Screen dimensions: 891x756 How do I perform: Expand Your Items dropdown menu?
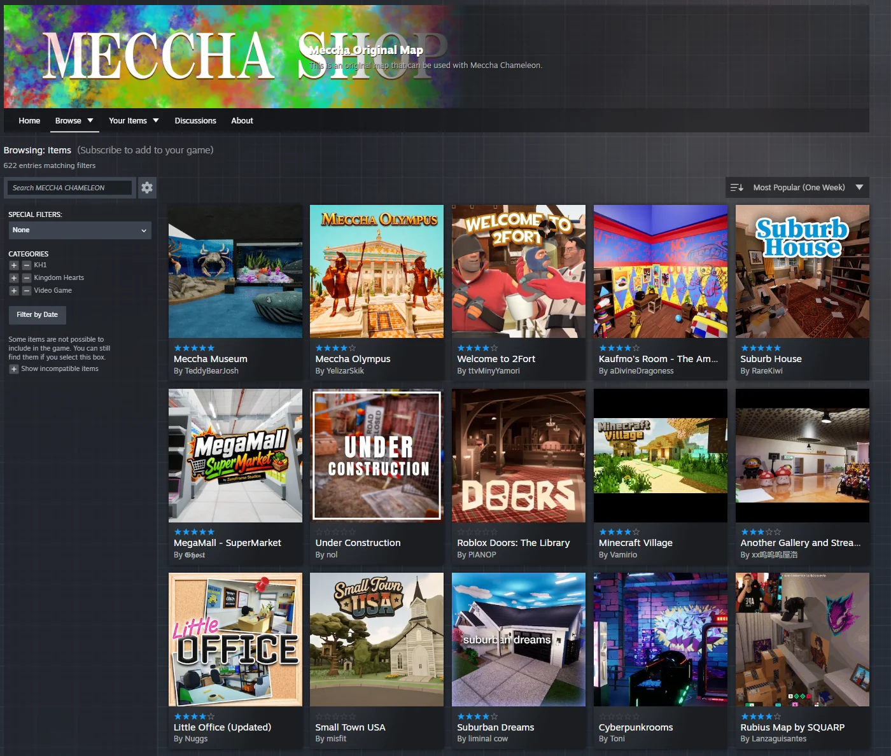134,120
